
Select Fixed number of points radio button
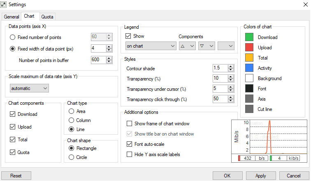click(13, 37)
